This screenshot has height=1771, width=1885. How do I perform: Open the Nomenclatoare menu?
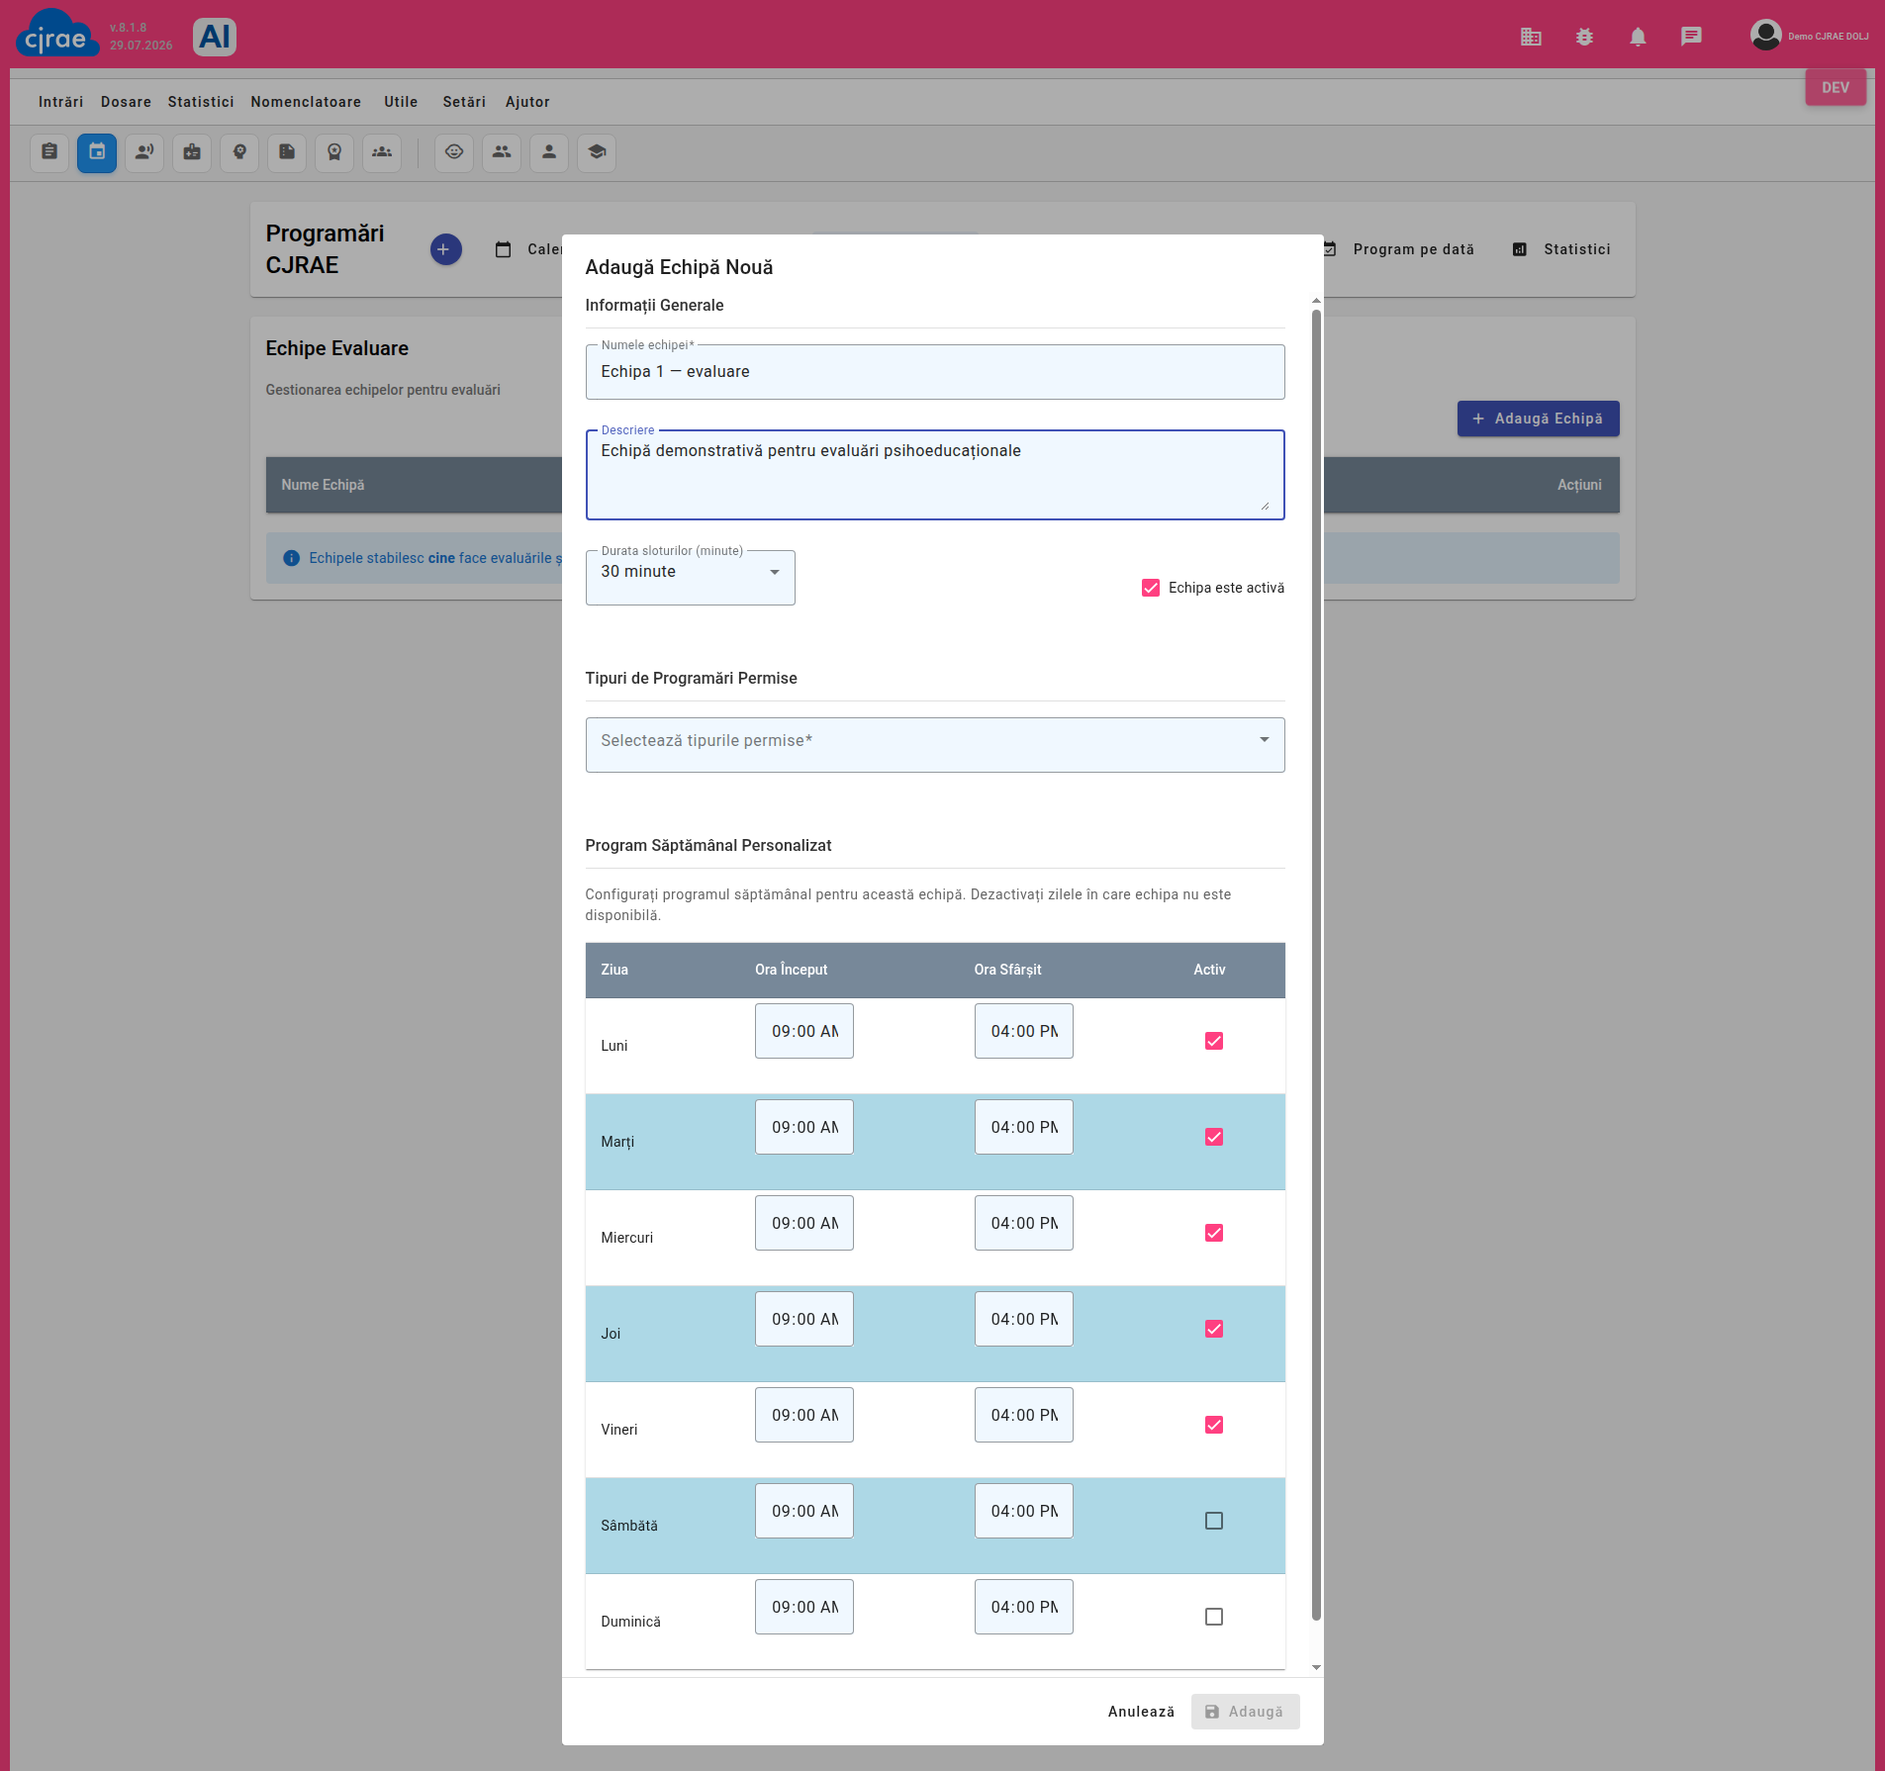(306, 102)
